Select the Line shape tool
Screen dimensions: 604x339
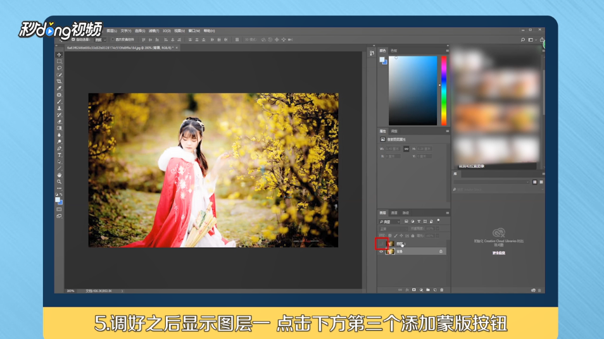pyautogui.click(x=60, y=168)
